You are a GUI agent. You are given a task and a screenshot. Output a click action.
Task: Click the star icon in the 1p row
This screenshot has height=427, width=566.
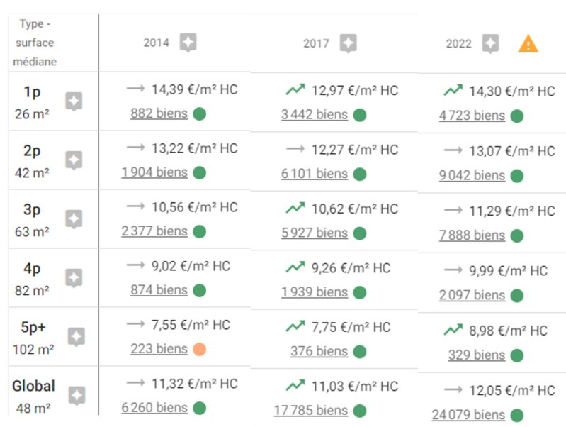pos(74,101)
